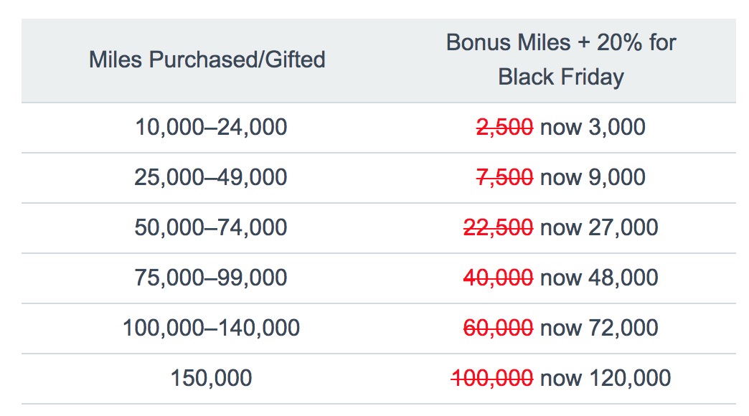Viewport: 749px width, 416px height.
Task: Click the crossed-out 40,000 bonus value
Action: [x=498, y=278]
